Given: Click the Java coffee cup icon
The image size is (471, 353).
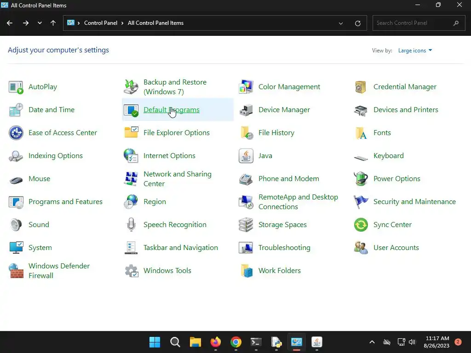Looking at the screenshot, I should 246,156.
